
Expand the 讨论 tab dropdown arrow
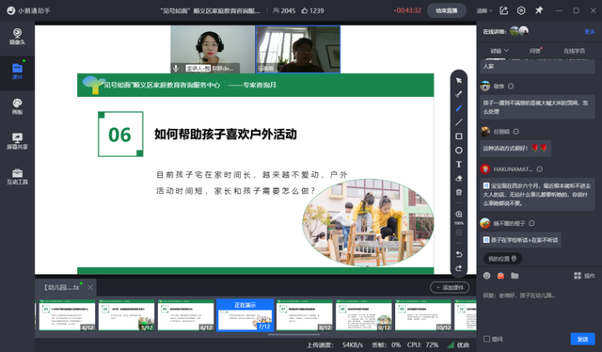tap(506, 50)
